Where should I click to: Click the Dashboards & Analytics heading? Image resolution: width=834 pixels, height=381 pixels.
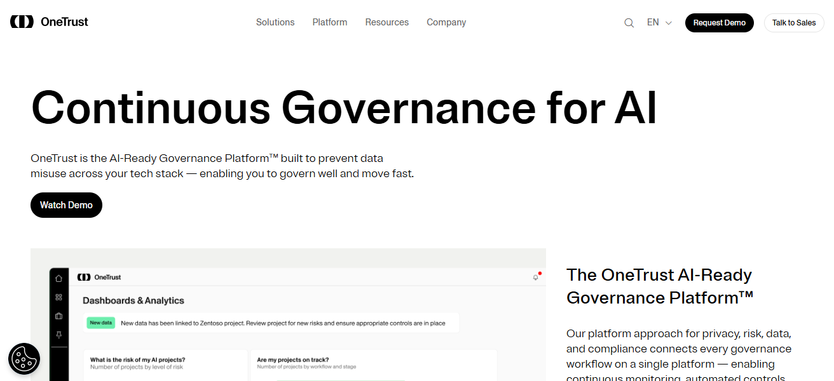click(133, 300)
